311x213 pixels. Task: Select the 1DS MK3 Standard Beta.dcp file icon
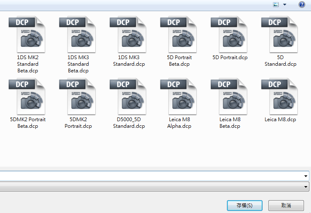click(78, 34)
